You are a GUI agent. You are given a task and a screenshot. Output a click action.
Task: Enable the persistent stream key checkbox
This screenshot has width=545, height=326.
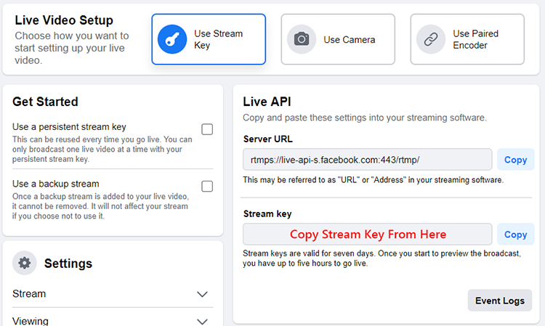coord(207,130)
